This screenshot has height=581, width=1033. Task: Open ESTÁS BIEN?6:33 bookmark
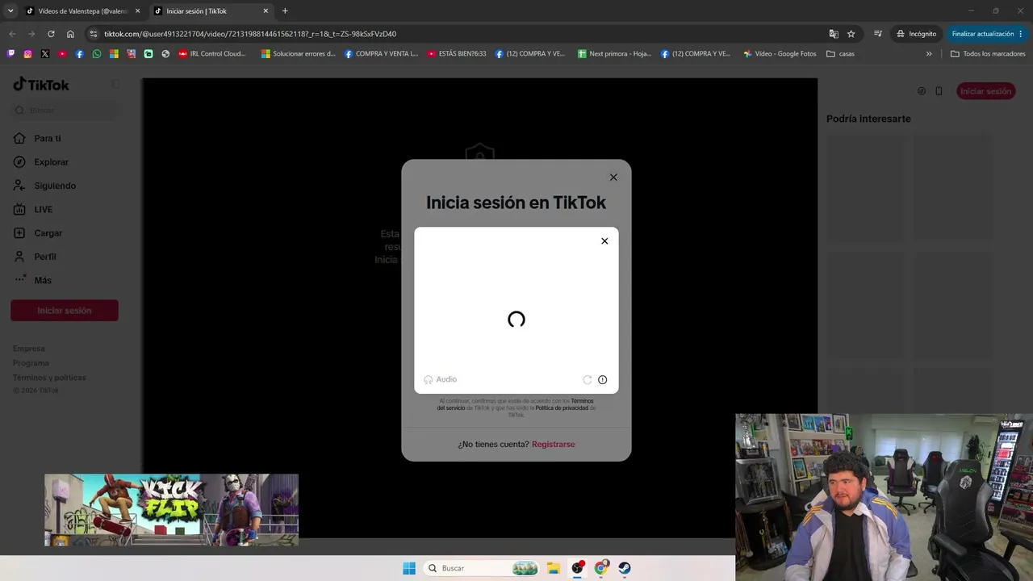457,54
